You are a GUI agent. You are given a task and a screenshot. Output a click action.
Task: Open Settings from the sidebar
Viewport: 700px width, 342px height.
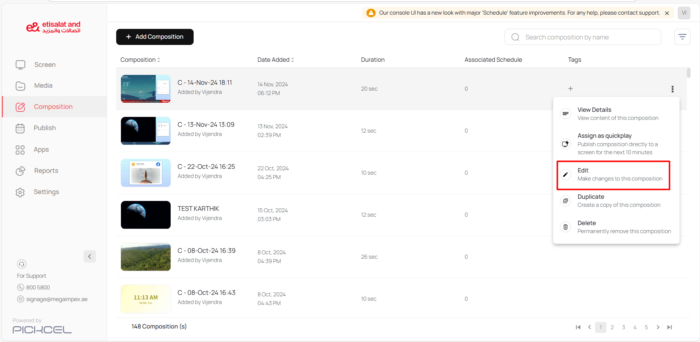click(46, 192)
